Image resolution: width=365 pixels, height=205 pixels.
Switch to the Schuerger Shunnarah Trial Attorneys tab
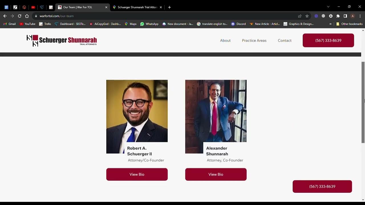[x=137, y=7]
